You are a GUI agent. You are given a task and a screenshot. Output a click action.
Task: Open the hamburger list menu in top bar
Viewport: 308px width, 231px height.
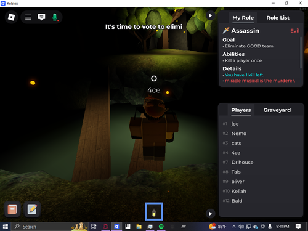coord(28,17)
